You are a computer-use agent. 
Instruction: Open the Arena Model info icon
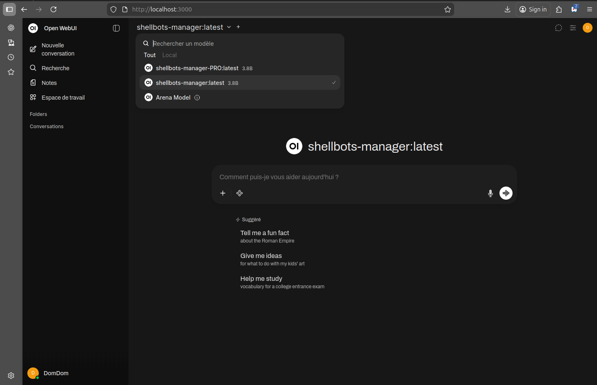(x=197, y=98)
